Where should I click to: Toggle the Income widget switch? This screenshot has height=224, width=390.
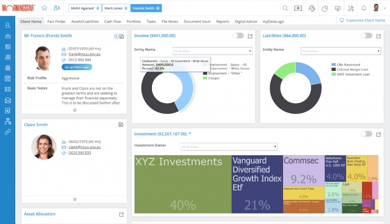tap(238, 35)
